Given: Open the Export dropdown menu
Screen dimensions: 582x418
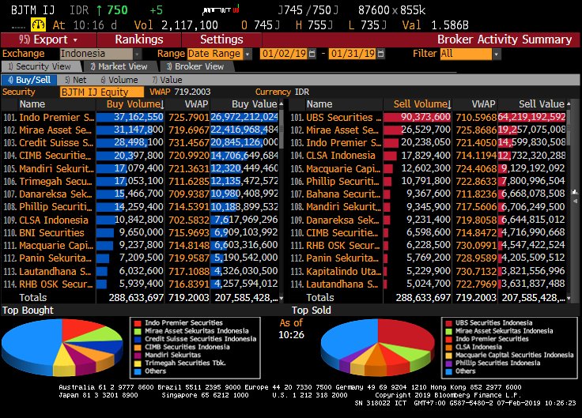Looking at the screenshot, I should (x=48, y=40).
